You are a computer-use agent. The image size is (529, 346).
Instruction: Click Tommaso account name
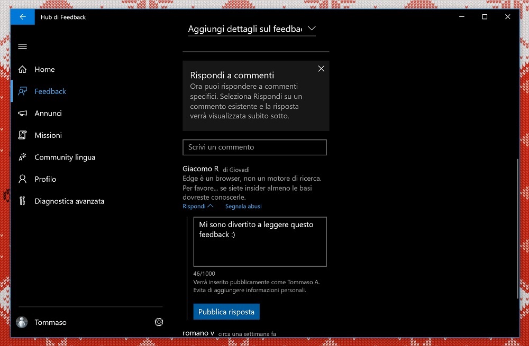tap(51, 322)
